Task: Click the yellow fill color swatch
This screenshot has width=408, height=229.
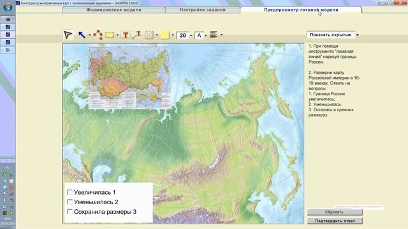Action: [x=165, y=35]
